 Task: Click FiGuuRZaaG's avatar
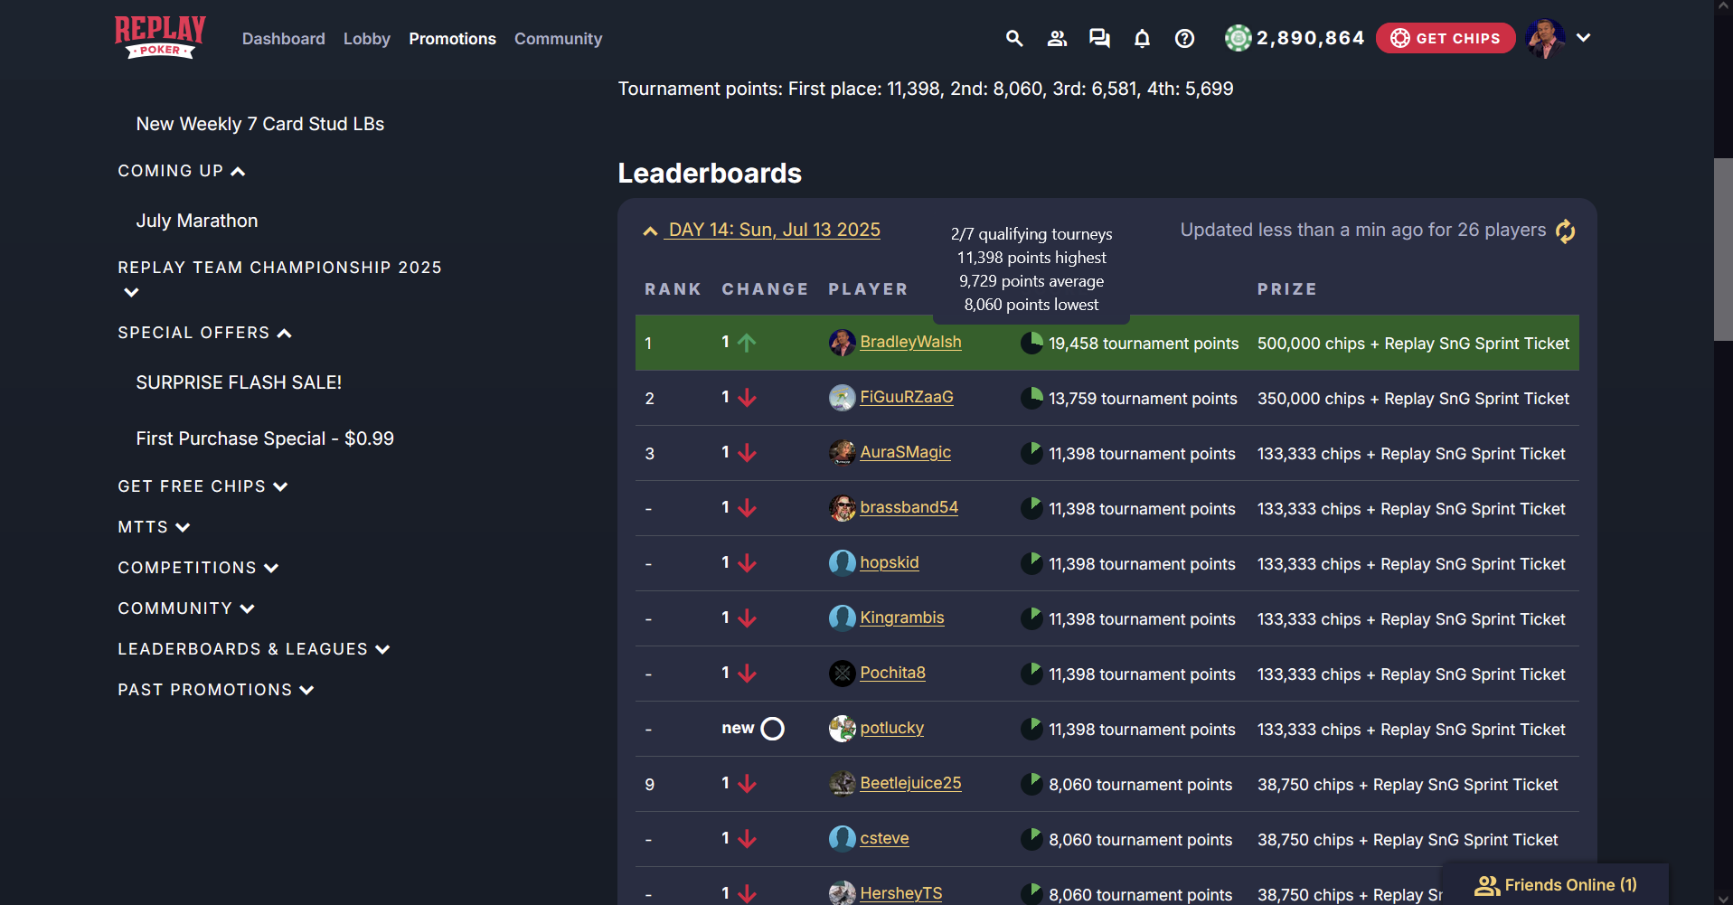point(842,398)
